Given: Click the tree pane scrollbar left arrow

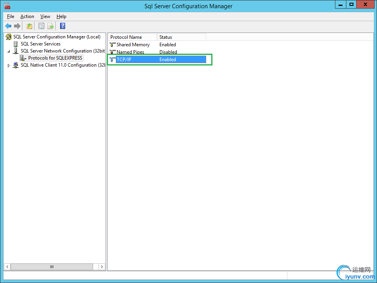Looking at the screenshot, I should point(7,267).
